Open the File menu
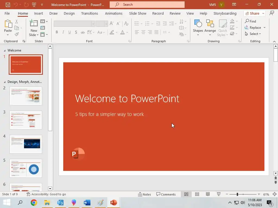The image size is (278, 208). [x=7, y=13]
